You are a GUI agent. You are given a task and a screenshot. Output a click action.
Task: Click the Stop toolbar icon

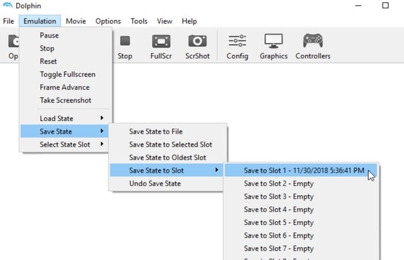(x=125, y=41)
